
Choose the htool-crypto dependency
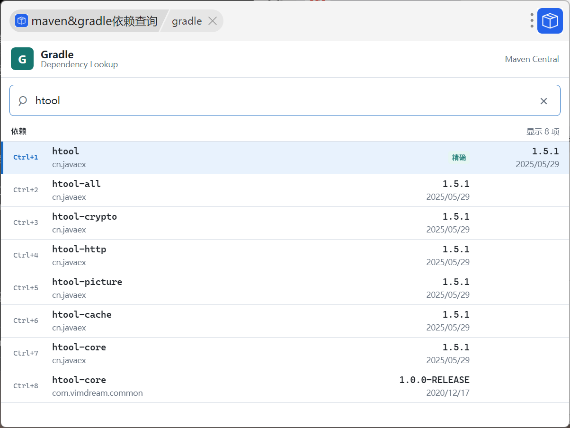(x=285, y=223)
